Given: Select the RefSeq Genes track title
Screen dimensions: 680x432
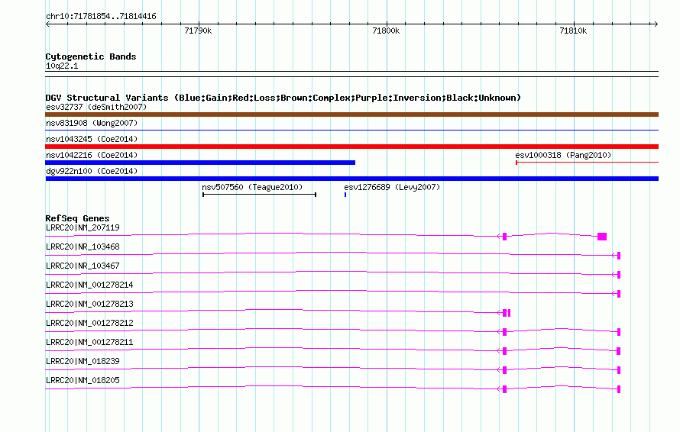Looking at the screenshot, I should point(77,218).
